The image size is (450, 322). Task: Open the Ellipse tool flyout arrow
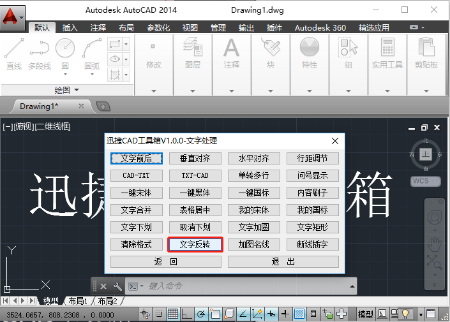pyautogui.click(x=126, y=59)
